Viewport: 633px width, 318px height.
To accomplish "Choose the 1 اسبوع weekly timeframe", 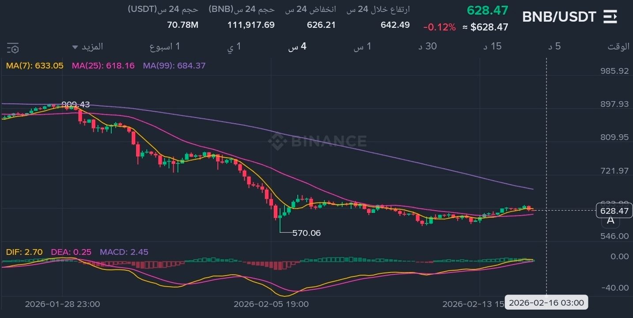I will (164, 46).
